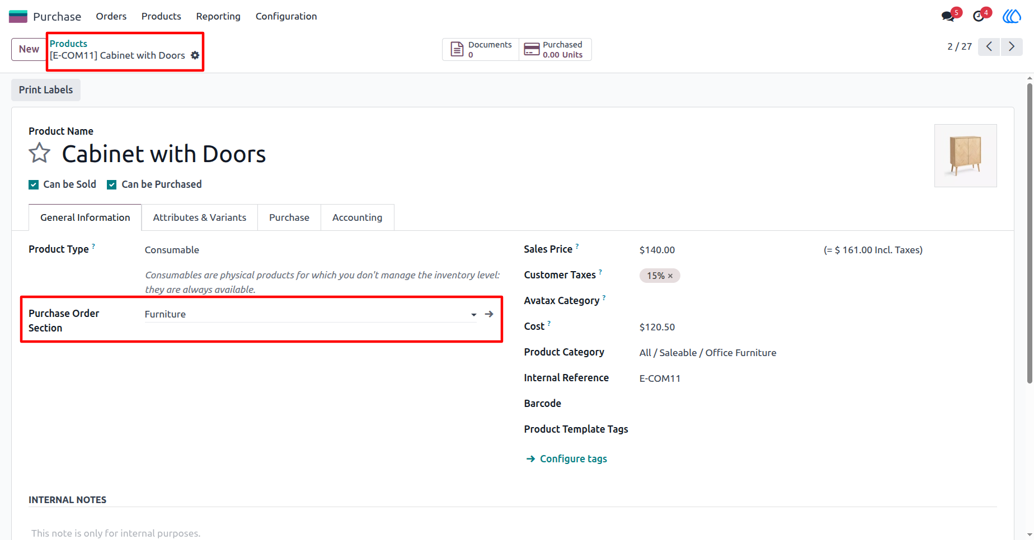The image size is (1034, 540).
Task: Switch to the Purchase tab
Action: point(289,217)
